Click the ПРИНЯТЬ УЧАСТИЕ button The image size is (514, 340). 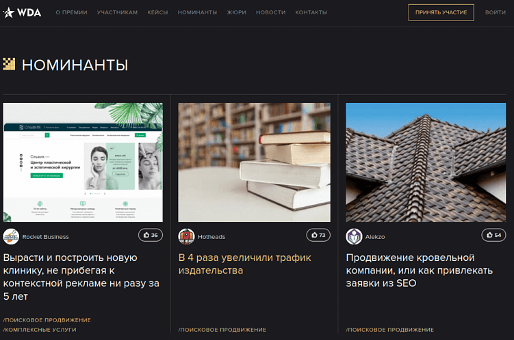(441, 12)
